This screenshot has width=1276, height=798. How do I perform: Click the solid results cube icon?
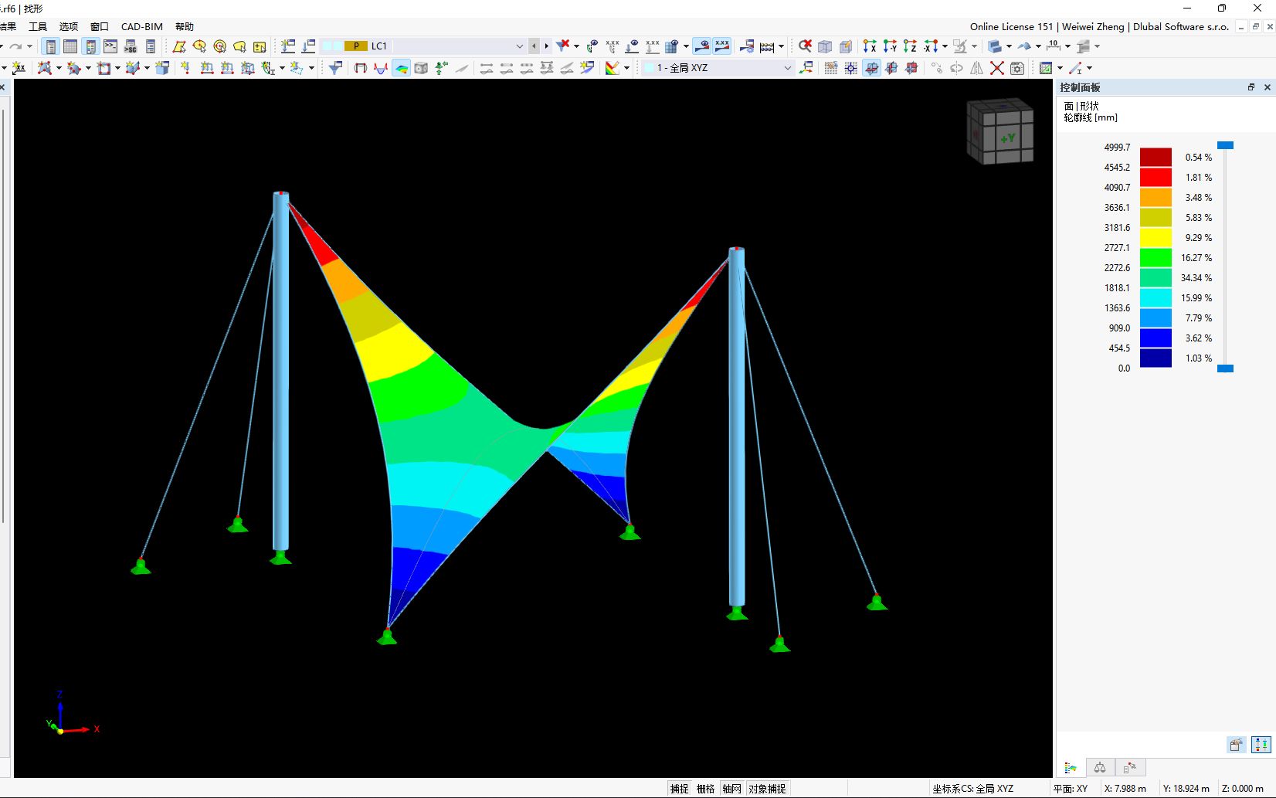point(421,68)
